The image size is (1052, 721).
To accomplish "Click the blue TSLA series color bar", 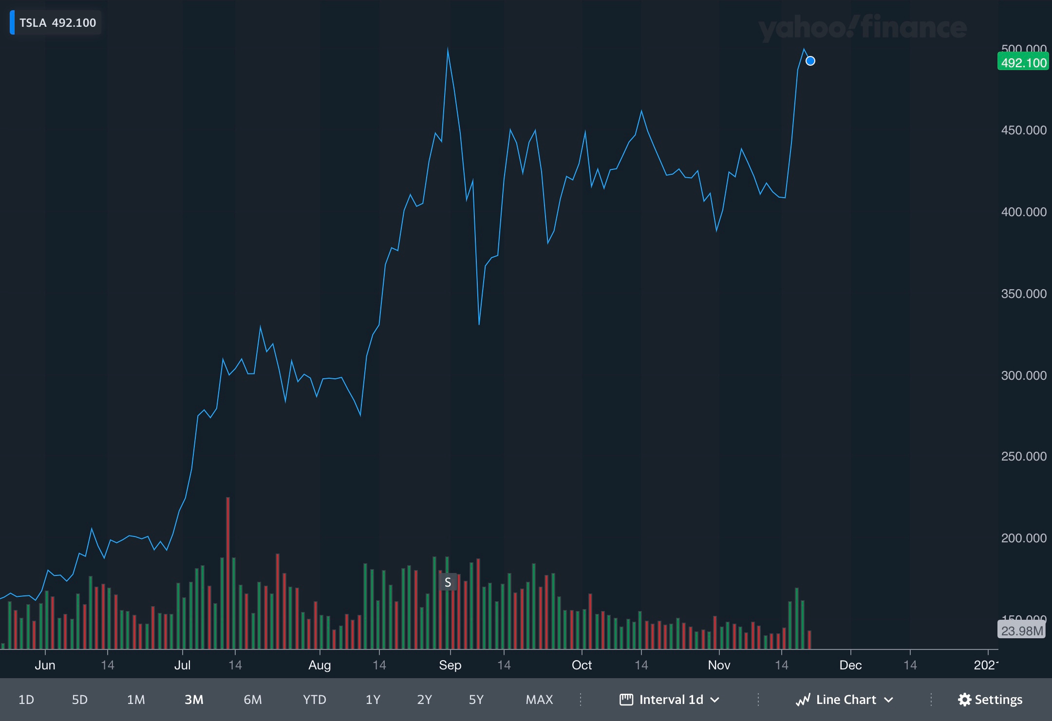I will tap(12, 22).
